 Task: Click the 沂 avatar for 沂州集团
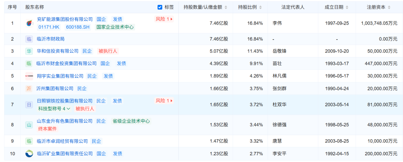pos(29,89)
